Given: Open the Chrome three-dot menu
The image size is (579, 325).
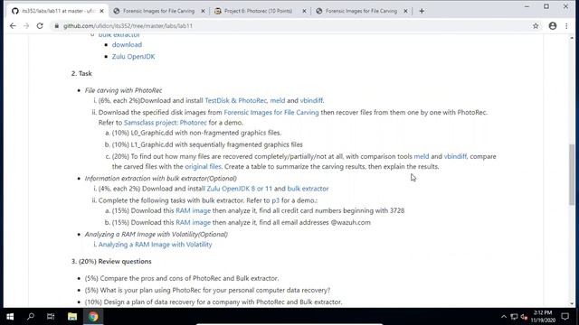Looking at the screenshot, I should 566,26.
